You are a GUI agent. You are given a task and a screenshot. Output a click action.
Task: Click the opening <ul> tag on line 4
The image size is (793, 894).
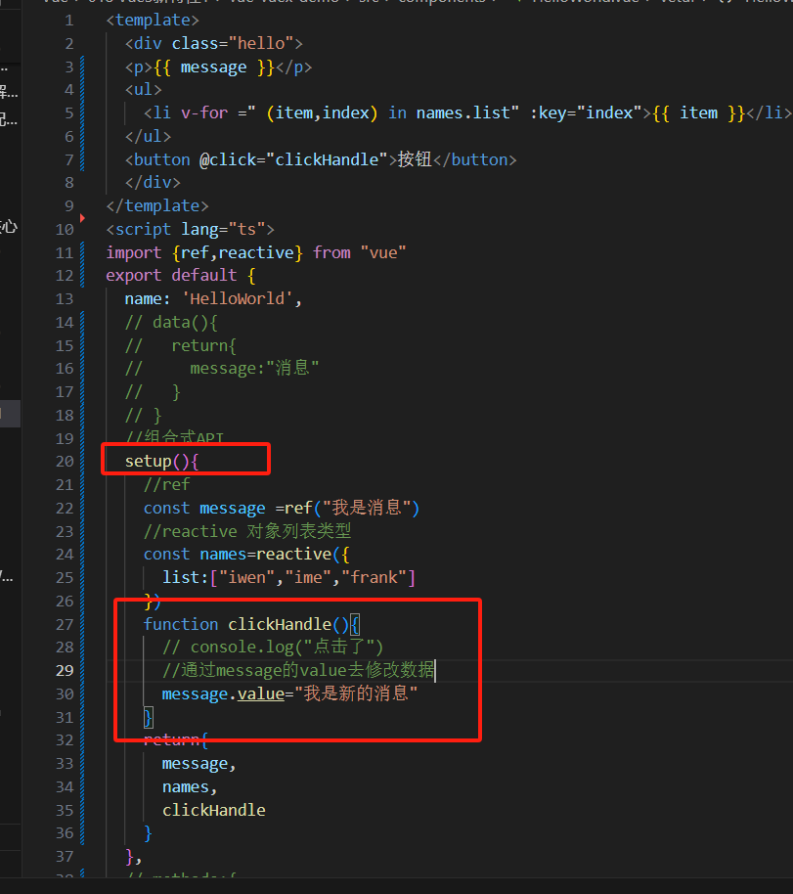click(x=144, y=90)
